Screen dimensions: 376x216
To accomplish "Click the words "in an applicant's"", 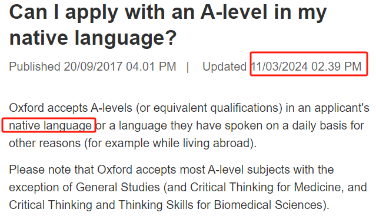I will pyautogui.click(x=327, y=108).
